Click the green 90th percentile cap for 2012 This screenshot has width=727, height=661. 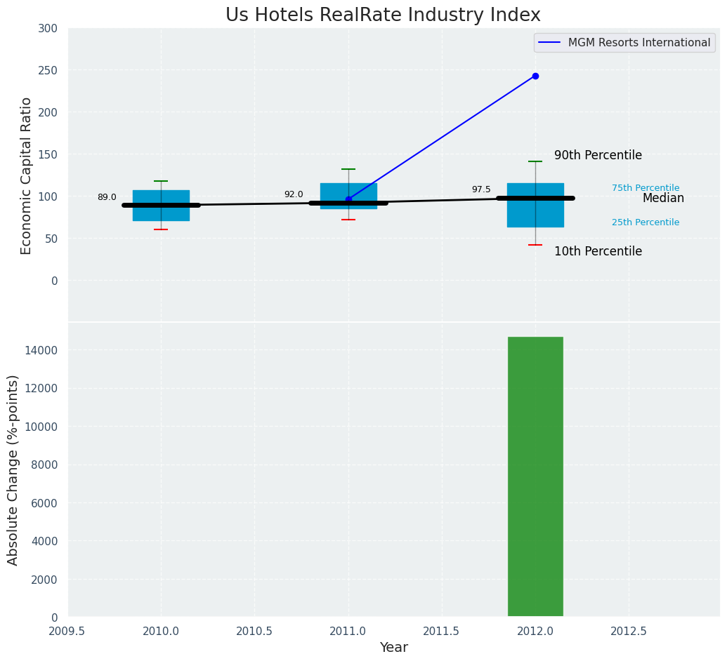click(x=535, y=161)
